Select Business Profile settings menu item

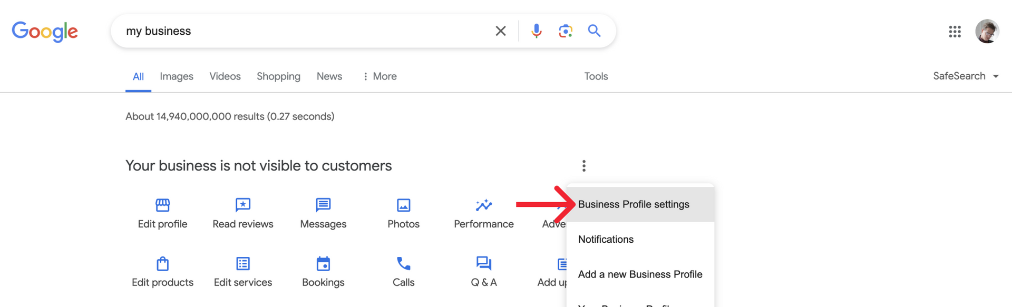640,204
